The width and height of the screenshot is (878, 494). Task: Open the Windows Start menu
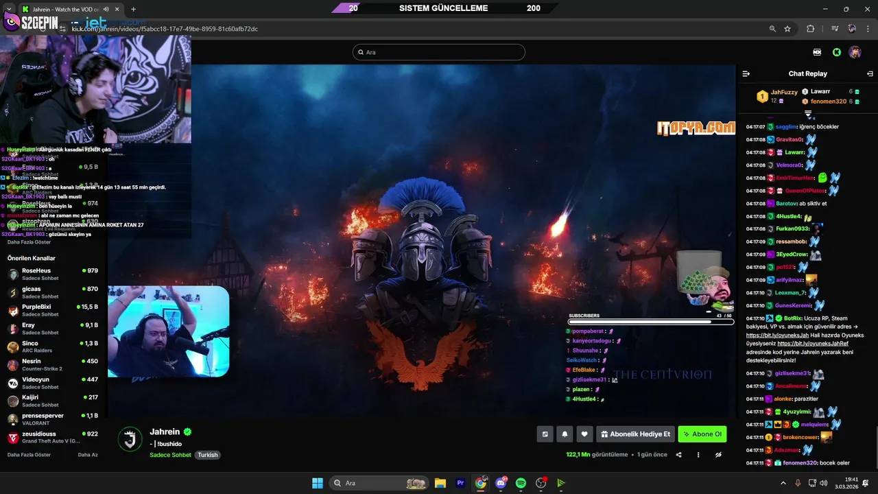click(318, 483)
